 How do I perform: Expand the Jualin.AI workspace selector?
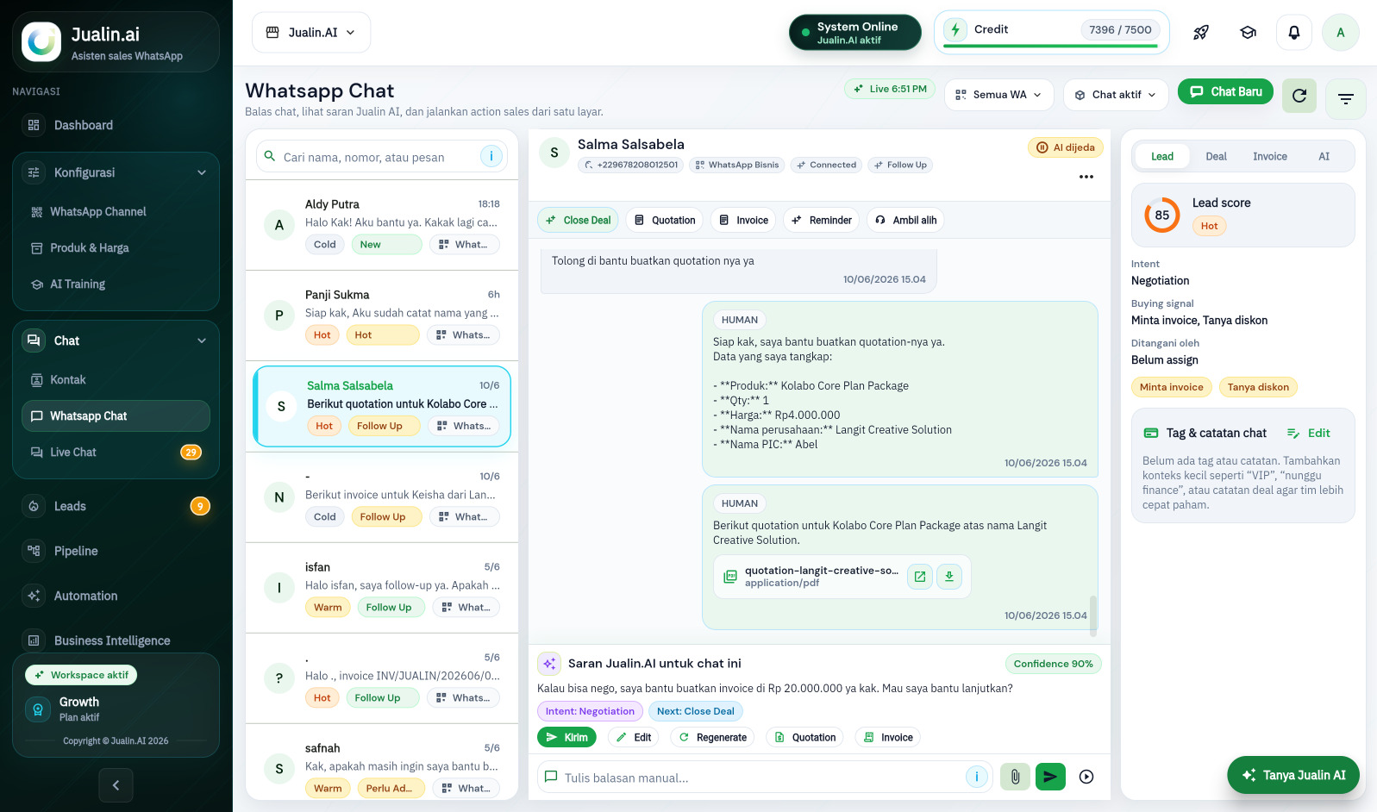tap(311, 33)
